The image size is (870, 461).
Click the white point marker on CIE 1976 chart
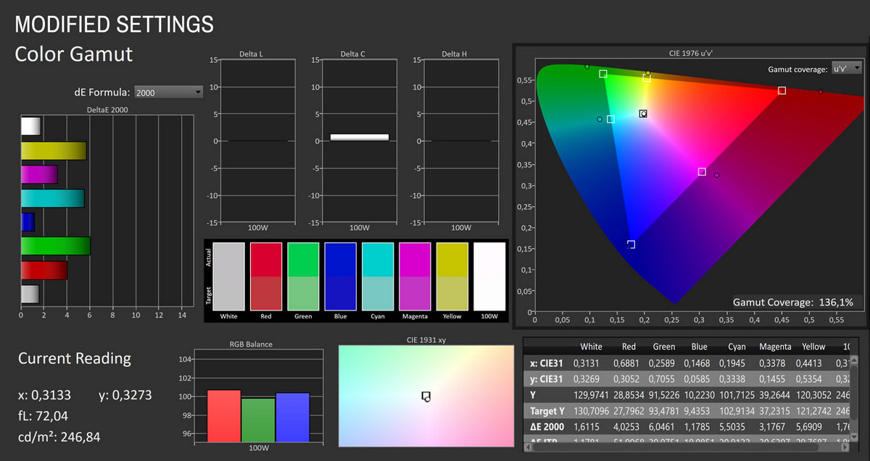[x=642, y=114]
